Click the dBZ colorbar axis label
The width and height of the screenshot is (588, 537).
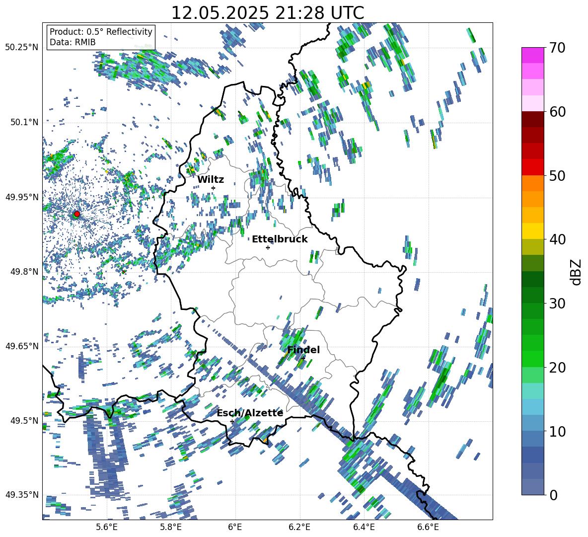576,272
